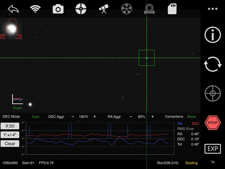Click the green guide star box
This screenshot has height=169, width=225.
(x=147, y=58)
